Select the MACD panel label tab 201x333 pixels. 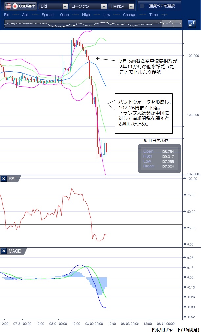pyautogui.click(x=15, y=251)
